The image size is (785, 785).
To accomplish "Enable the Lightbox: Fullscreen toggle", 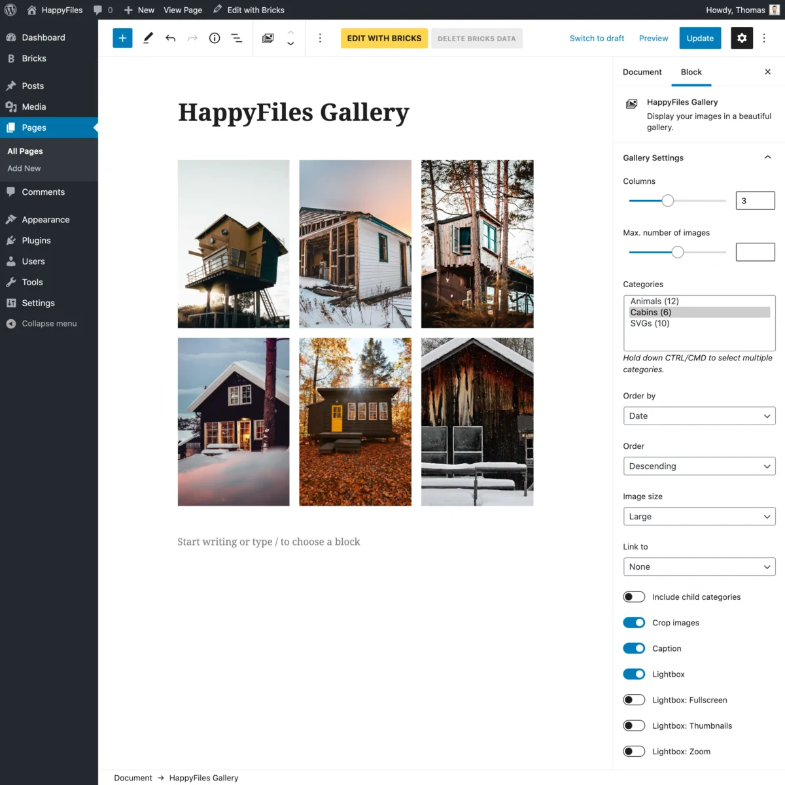I will 633,699.
